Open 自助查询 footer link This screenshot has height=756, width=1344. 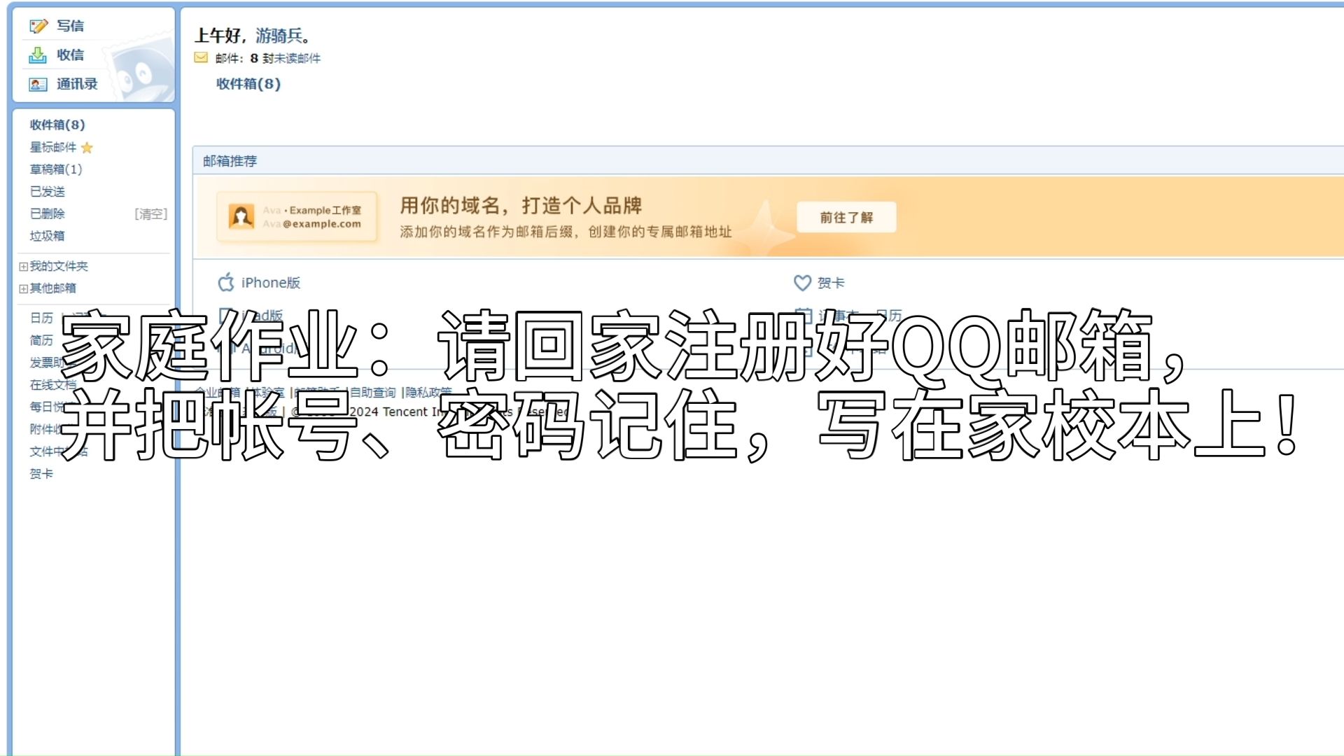click(373, 393)
